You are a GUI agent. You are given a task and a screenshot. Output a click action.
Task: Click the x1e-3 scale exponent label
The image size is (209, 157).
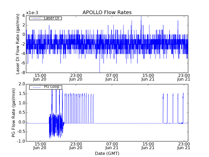click(x=32, y=13)
